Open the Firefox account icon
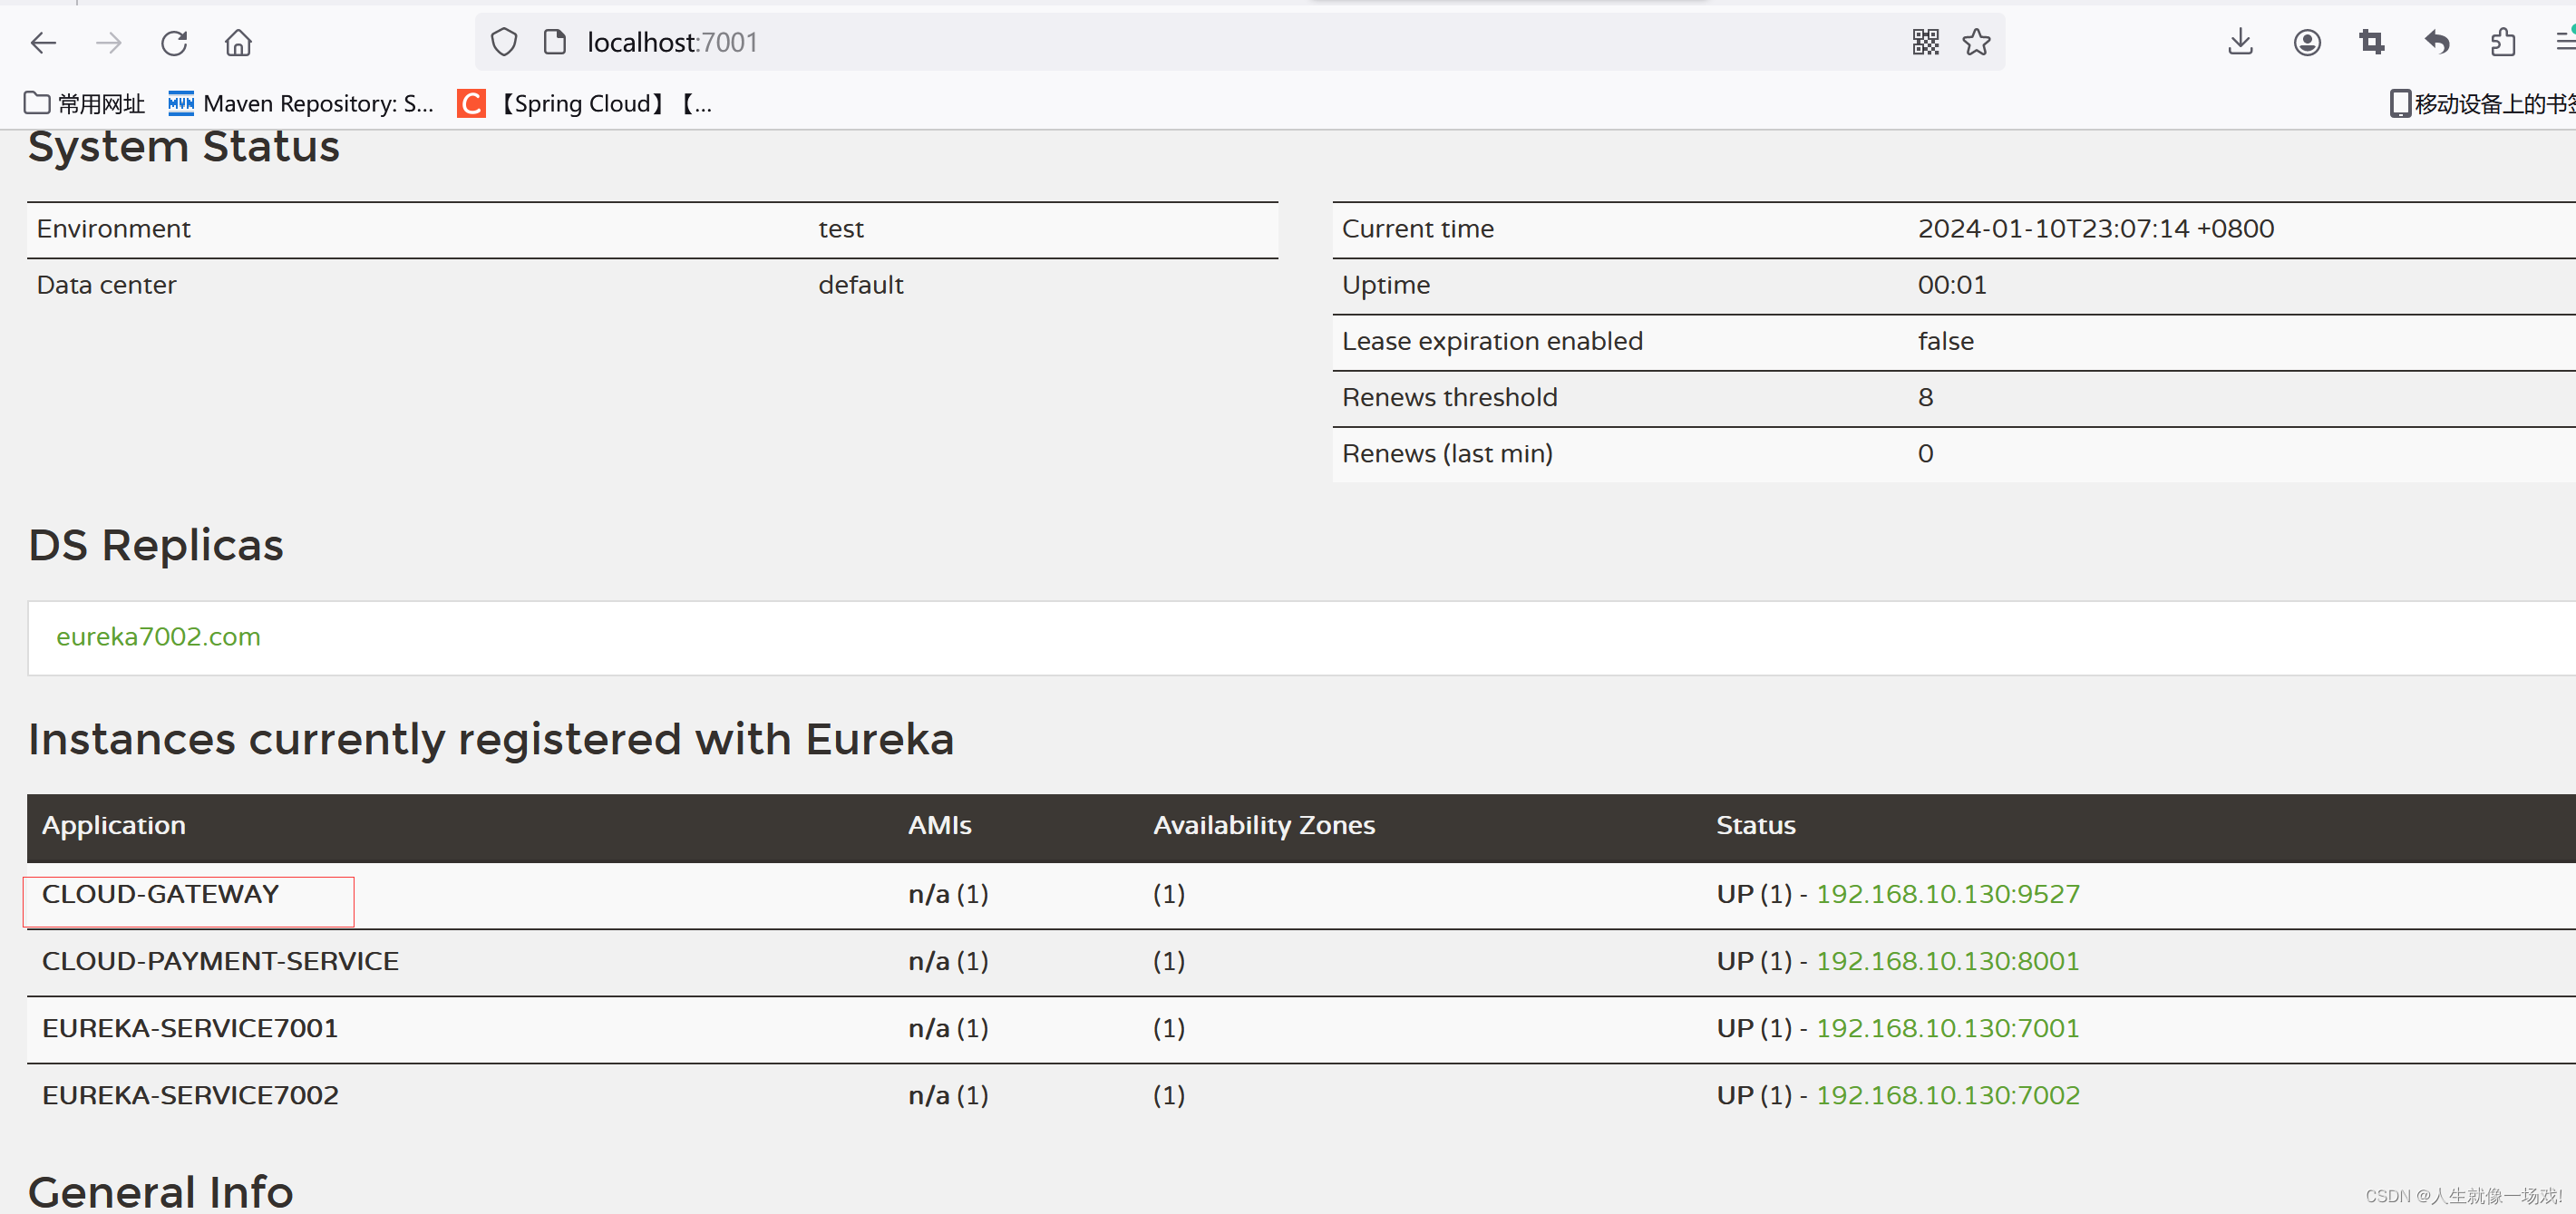The width and height of the screenshot is (2576, 1214). (x=2307, y=42)
